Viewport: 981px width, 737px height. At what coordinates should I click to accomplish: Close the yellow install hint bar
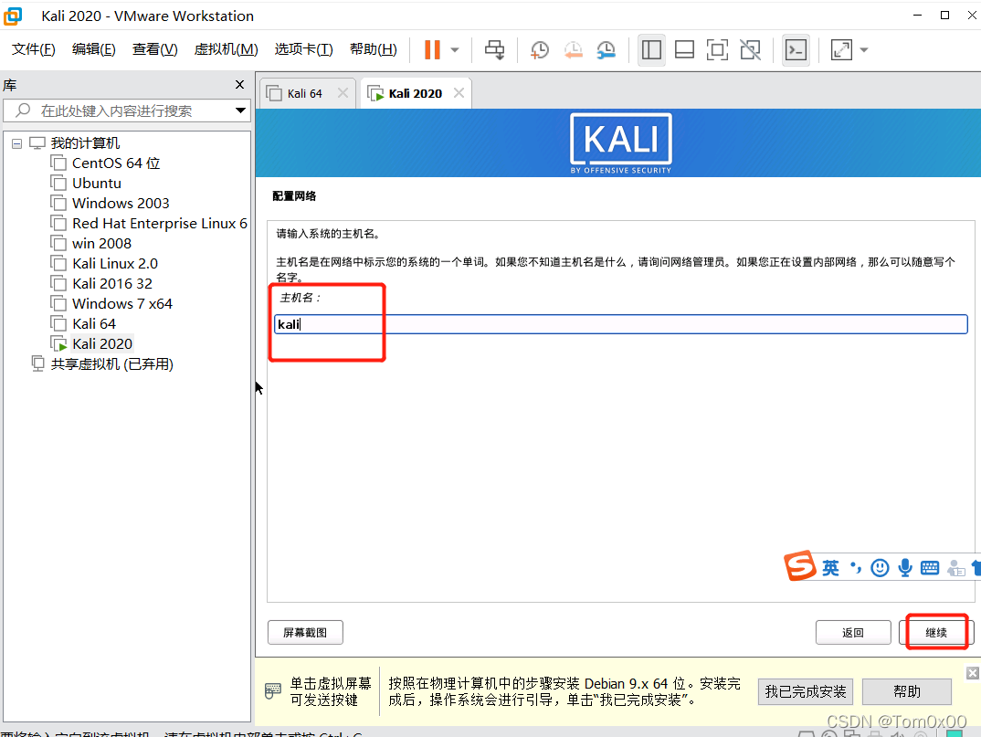point(972,673)
